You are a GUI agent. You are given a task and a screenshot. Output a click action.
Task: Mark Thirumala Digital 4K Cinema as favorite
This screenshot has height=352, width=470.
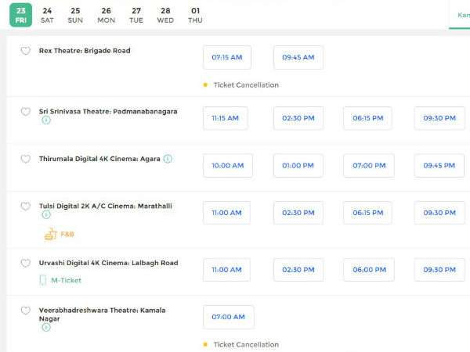pos(25,159)
